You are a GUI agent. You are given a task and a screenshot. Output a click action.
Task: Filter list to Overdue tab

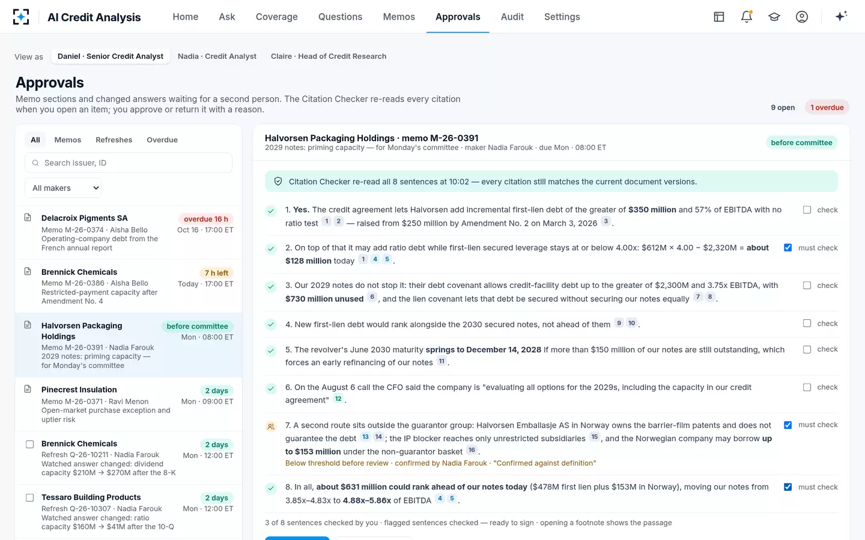162,140
